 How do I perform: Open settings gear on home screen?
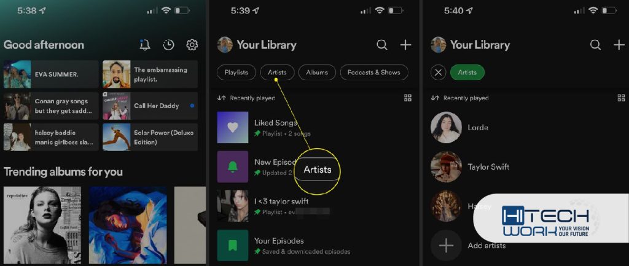(192, 45)
